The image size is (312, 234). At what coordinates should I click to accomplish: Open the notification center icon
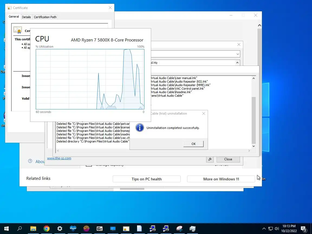click(304, 229)
